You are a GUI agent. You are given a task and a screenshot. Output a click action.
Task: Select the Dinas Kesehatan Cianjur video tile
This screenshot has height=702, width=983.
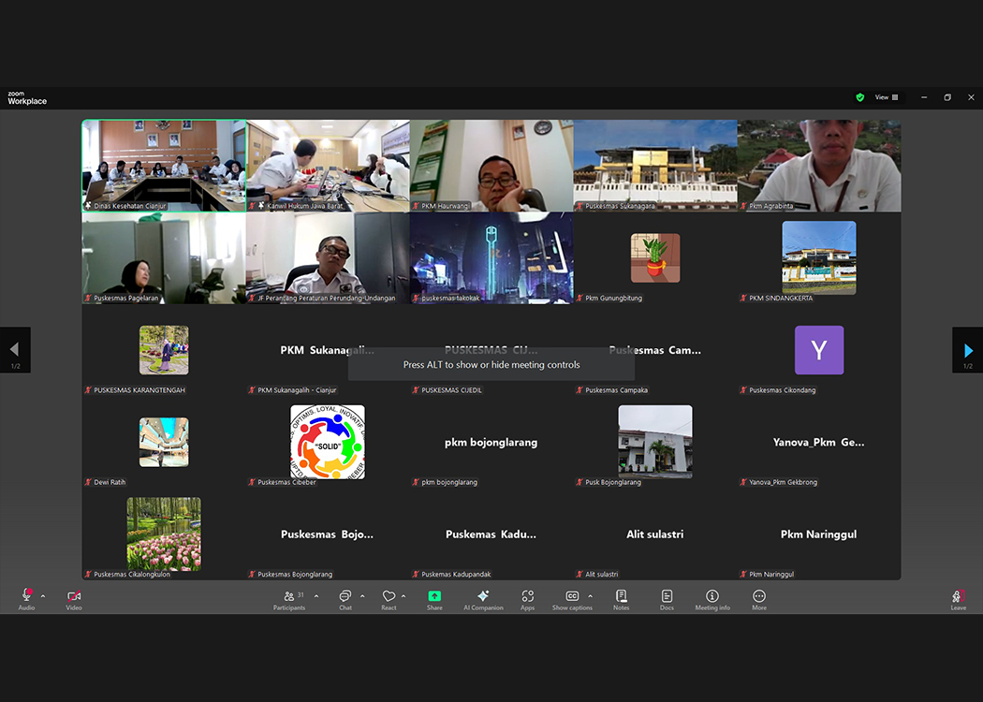click(164, 165)
